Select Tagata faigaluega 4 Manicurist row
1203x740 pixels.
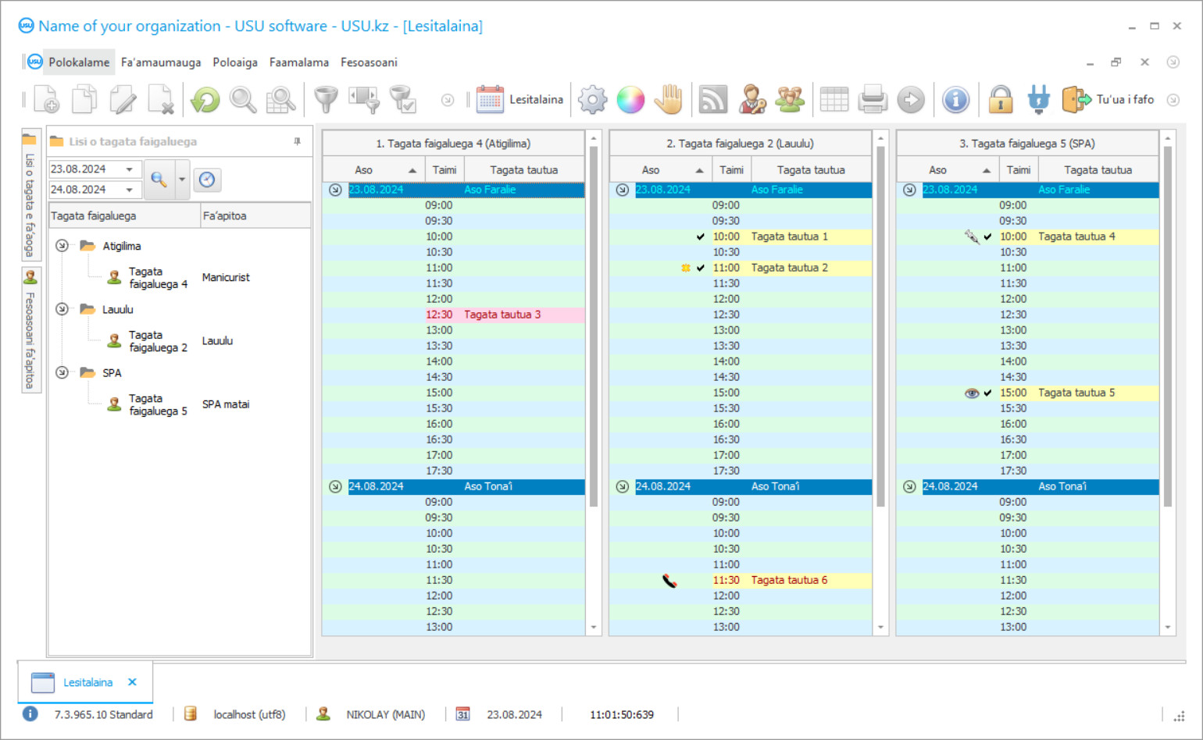click(180, 278)
